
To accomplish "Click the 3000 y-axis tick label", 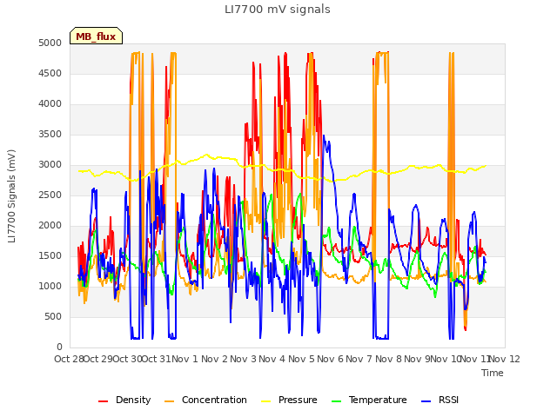I will click(50, 164).
